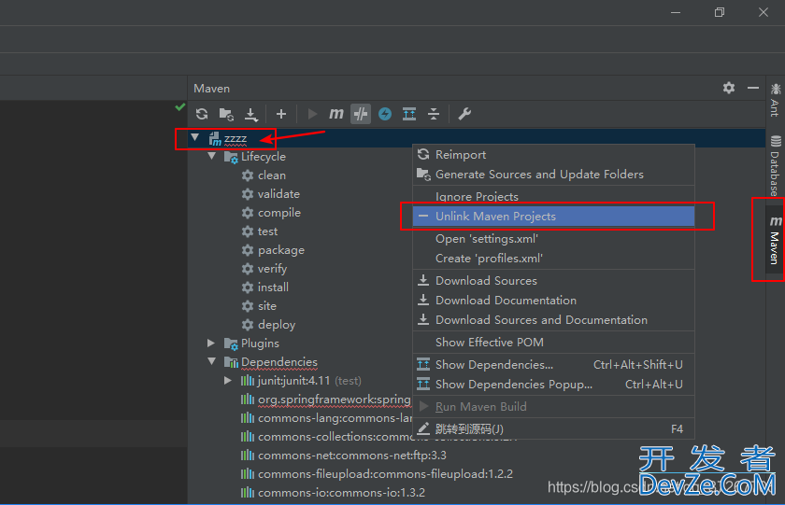Click the Dependencies folder label
The image size is (785, 505).
click(278, 362)
